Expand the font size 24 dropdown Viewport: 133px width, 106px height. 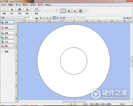(x=33, y=18)
